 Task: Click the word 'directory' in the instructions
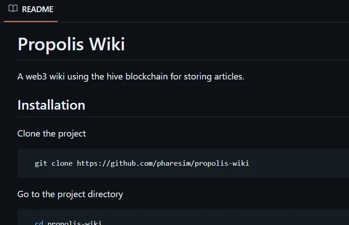105,194
